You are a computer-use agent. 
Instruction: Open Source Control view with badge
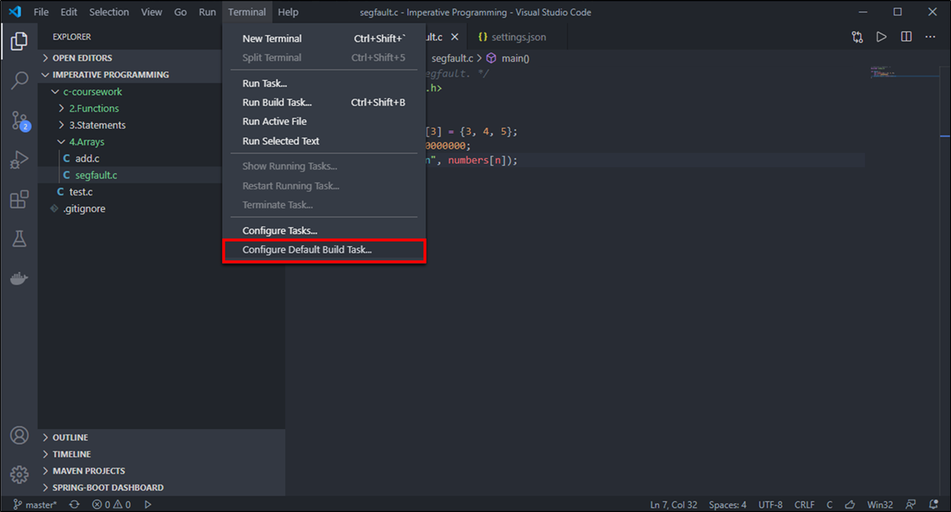[x=19, y=120]
